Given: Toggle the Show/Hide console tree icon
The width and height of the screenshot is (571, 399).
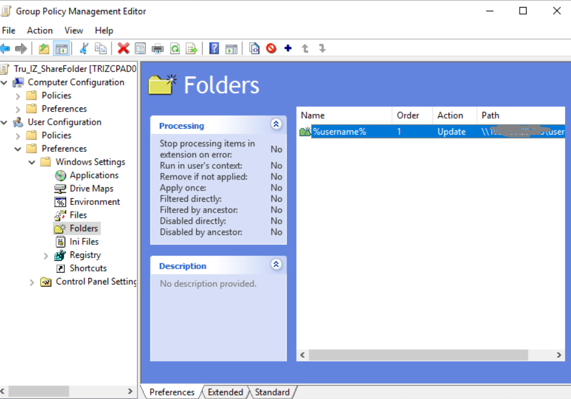Looking at the screenshot, I should [x=61, y=48].
